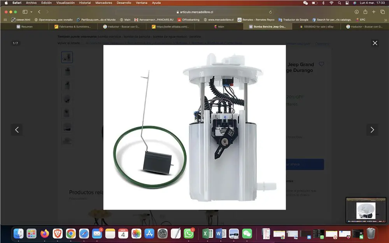The width and height of the screenshot is (389, 243).
Task: Open the Marcadores menu
Action: tap(103, 2)
